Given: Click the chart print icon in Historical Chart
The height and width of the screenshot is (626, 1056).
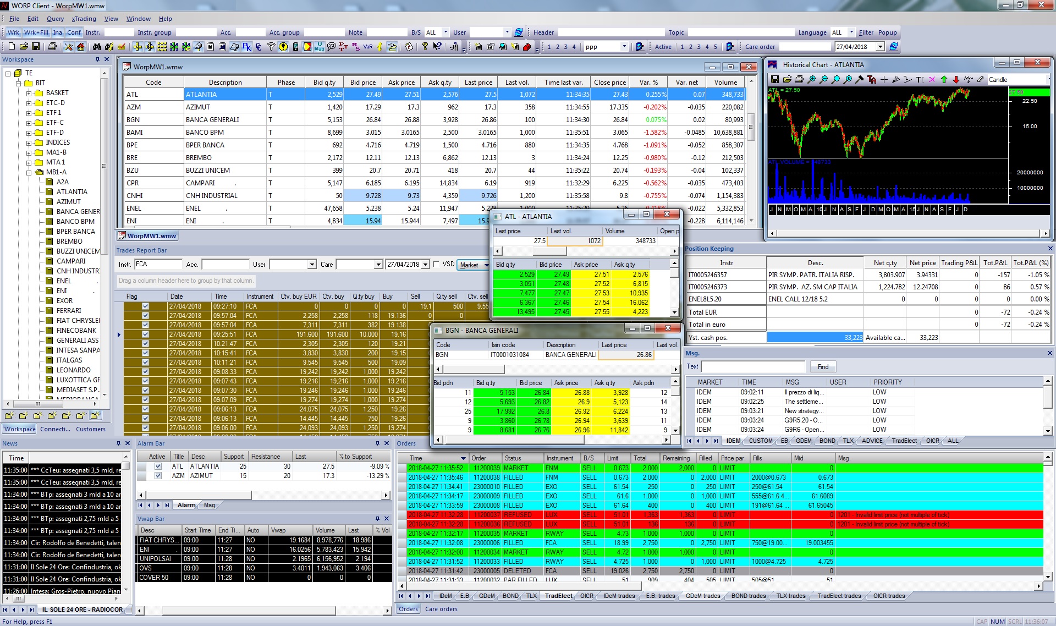Looking at the screenshot, I should pyautogui.click(x=799, y=80).
